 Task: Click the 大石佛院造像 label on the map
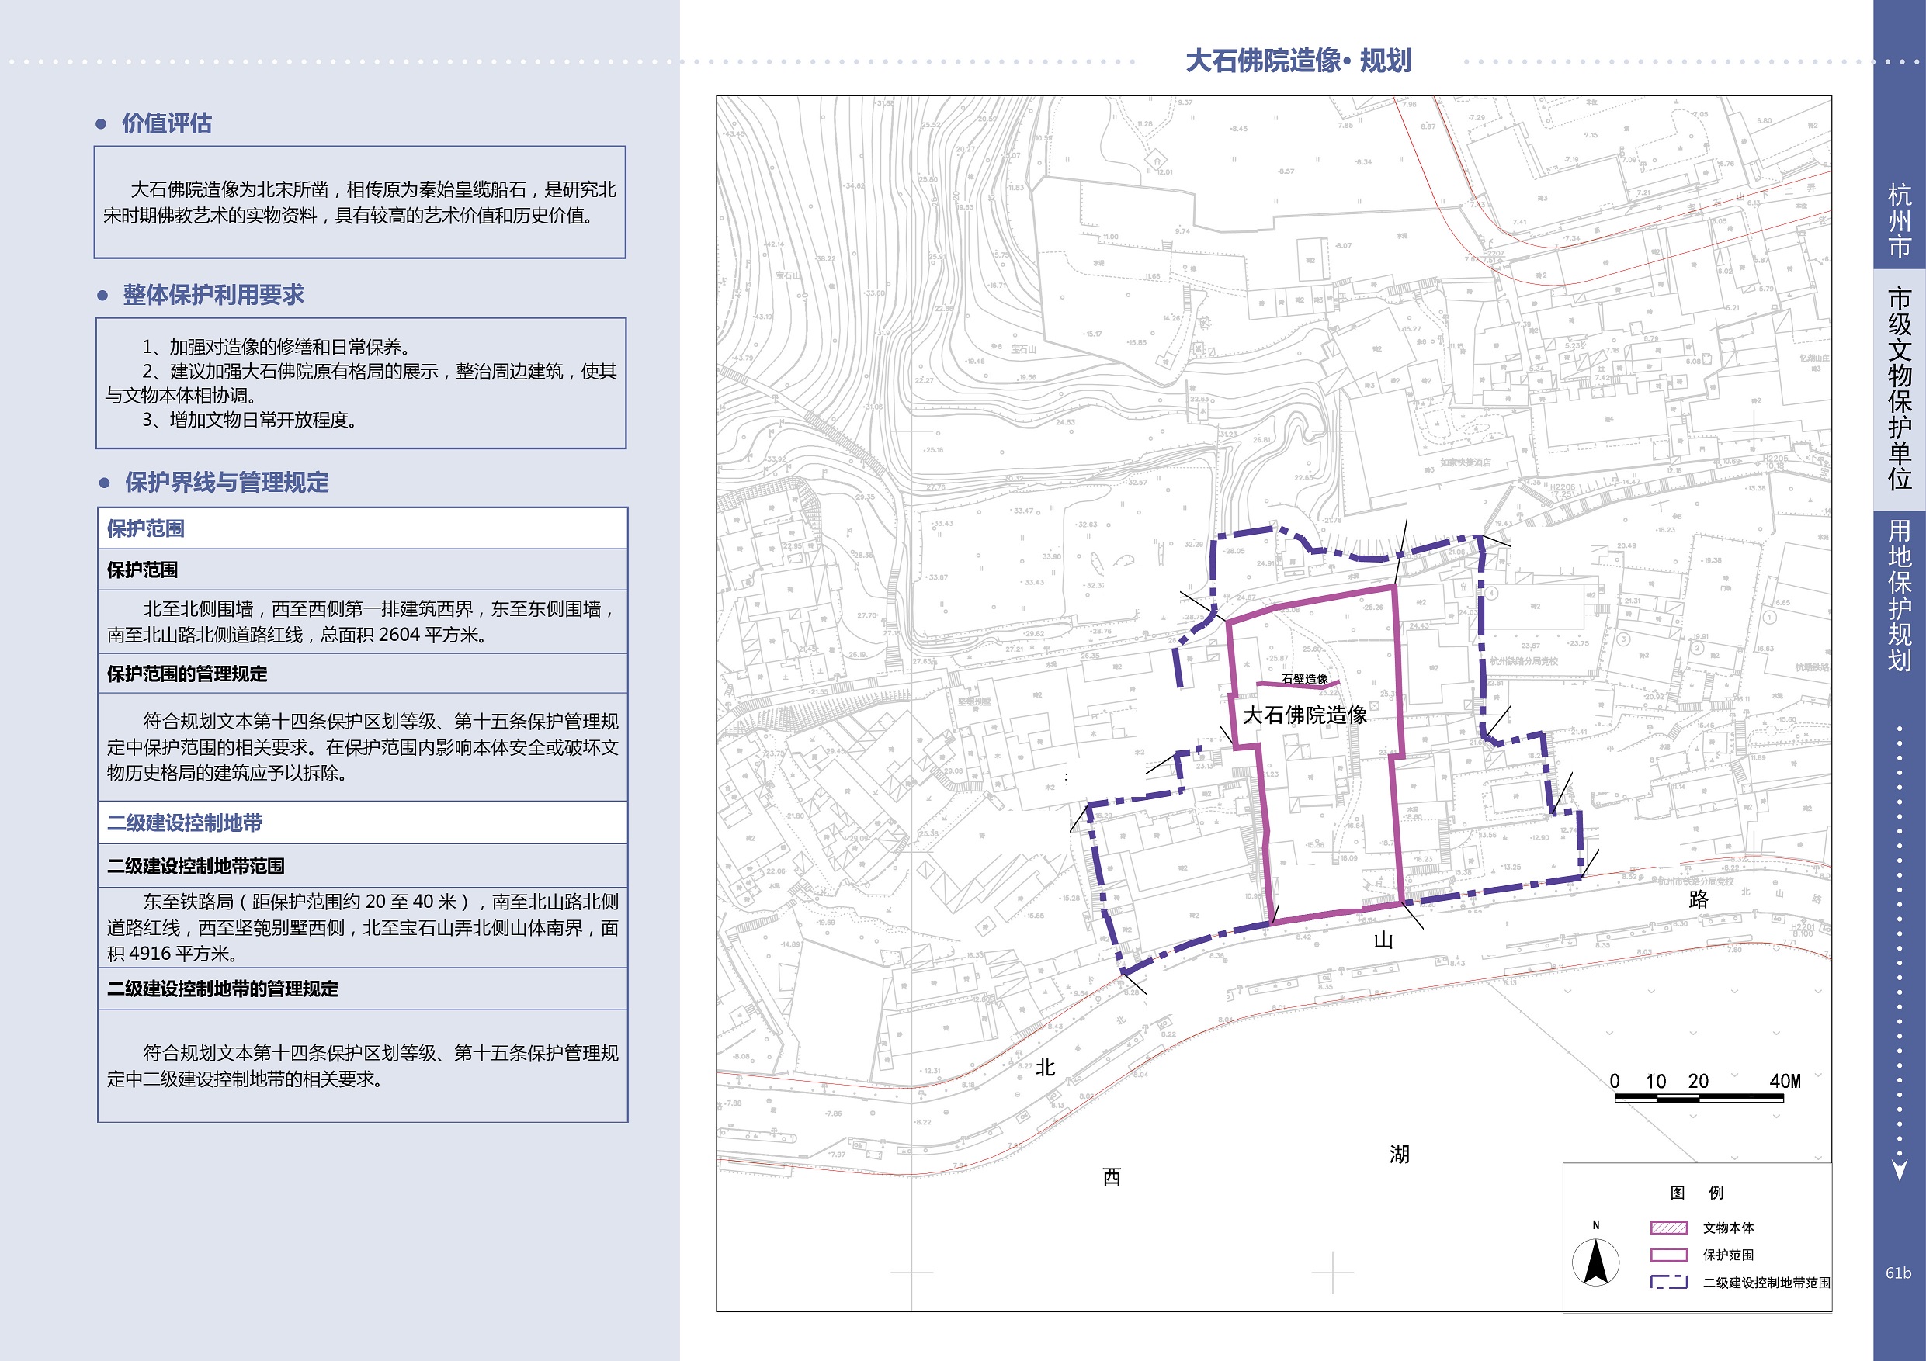click(x=1304, y=715)
